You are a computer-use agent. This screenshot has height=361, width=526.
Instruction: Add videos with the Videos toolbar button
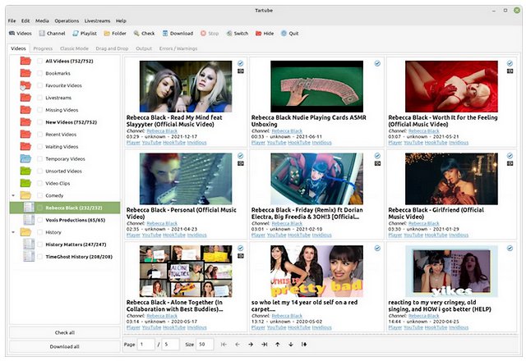pos(20,34)
